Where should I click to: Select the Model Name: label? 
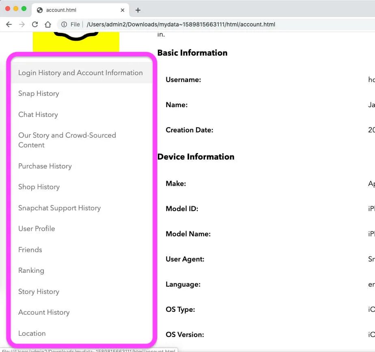point(188,234)
